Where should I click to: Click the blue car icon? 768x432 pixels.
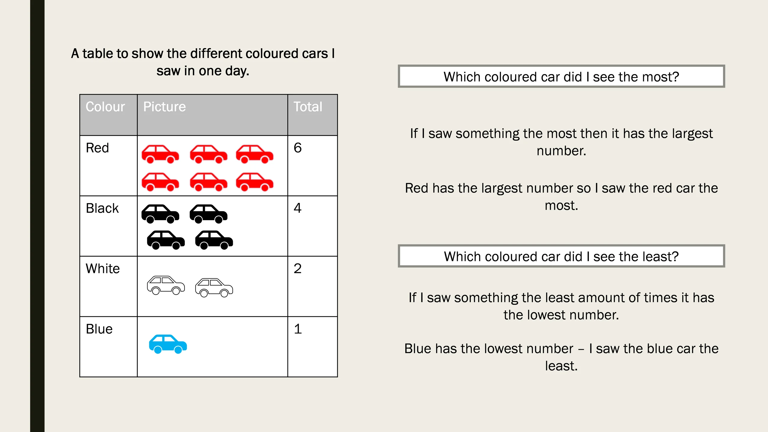[168, 344]
